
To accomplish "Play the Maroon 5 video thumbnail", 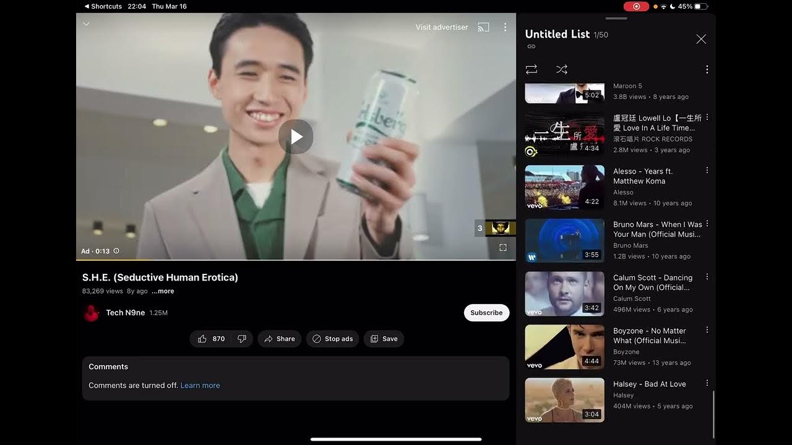I will coord(565,93).
